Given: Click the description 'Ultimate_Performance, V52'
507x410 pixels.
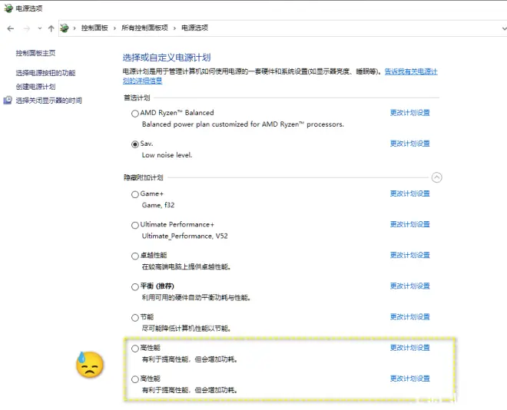Looking at the screenshot, I should pyautogui.click(x=184, y=236).
